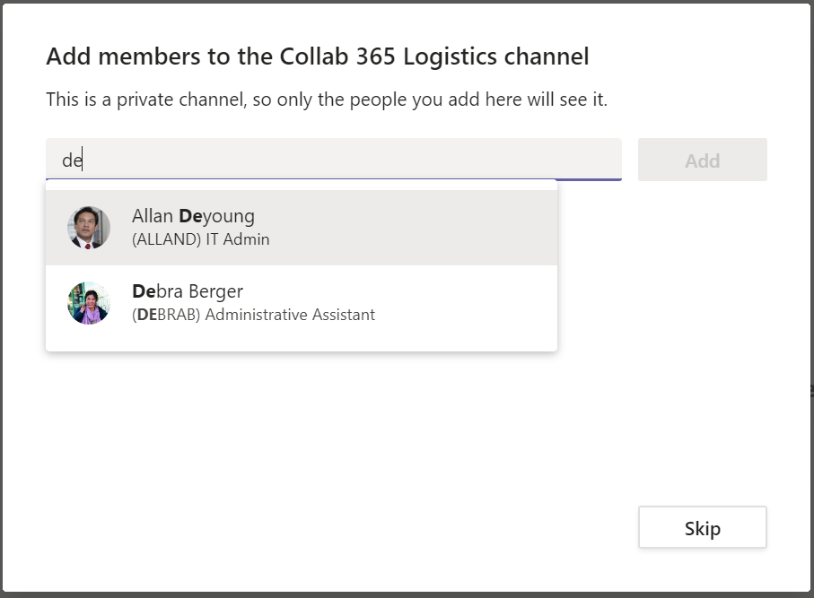The image size is (814, 598).
Task: Click the empty right side of Debra Berger's row
Action: pyautogui.click(x=468, y=303)
